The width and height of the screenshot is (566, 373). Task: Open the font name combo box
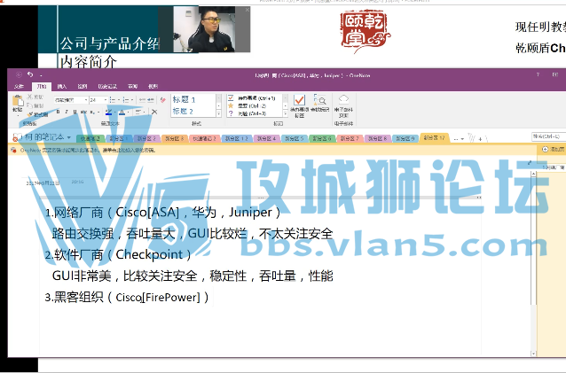71,100
